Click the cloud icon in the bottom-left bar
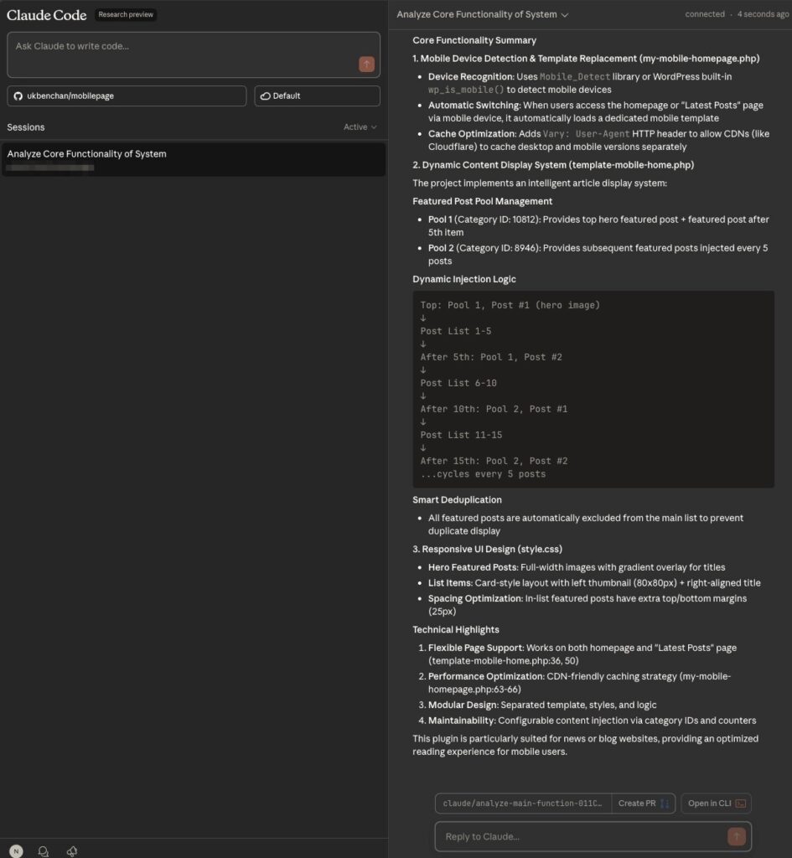Viewport: 792px width, 858px height. [x=72, y=851]
